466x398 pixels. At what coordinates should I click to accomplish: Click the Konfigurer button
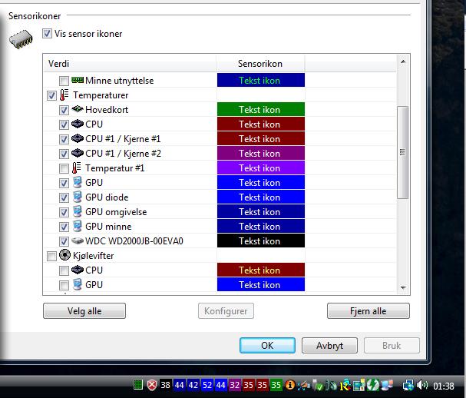click(x=226, y=311)
